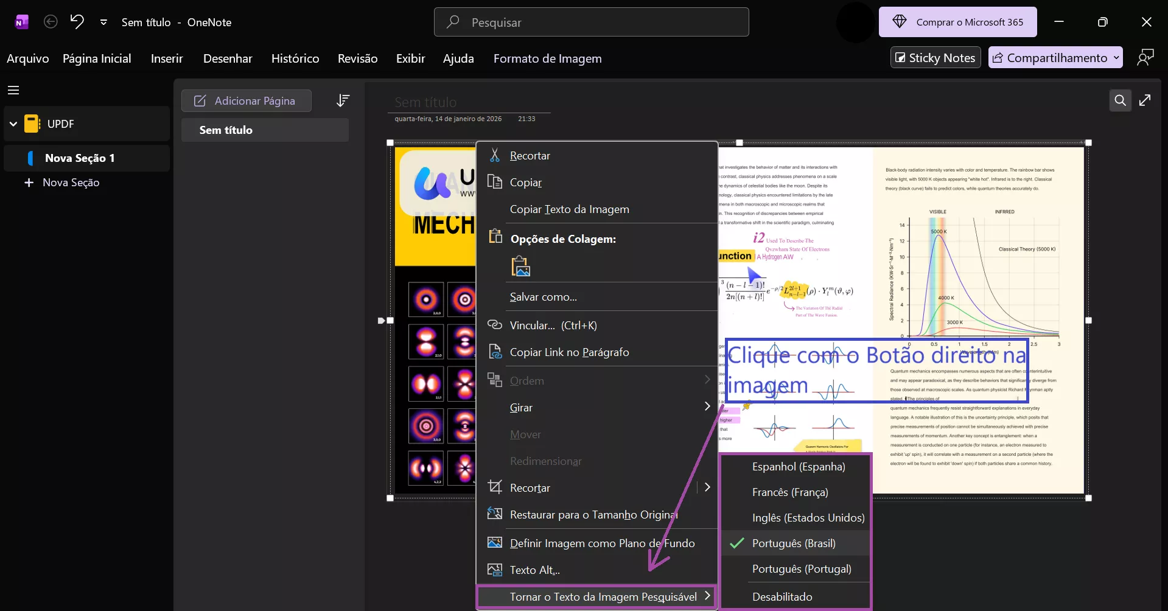Collapse the UPDF notebook chevron
1168x611 pixels.
(x=13, y=124)
